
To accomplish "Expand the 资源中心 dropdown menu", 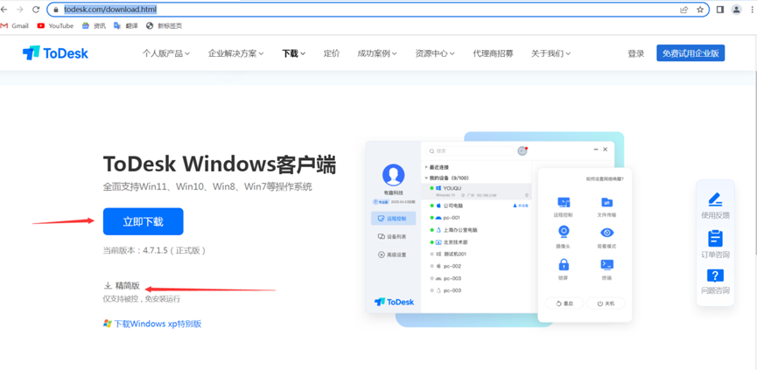I will pos(434,53).
